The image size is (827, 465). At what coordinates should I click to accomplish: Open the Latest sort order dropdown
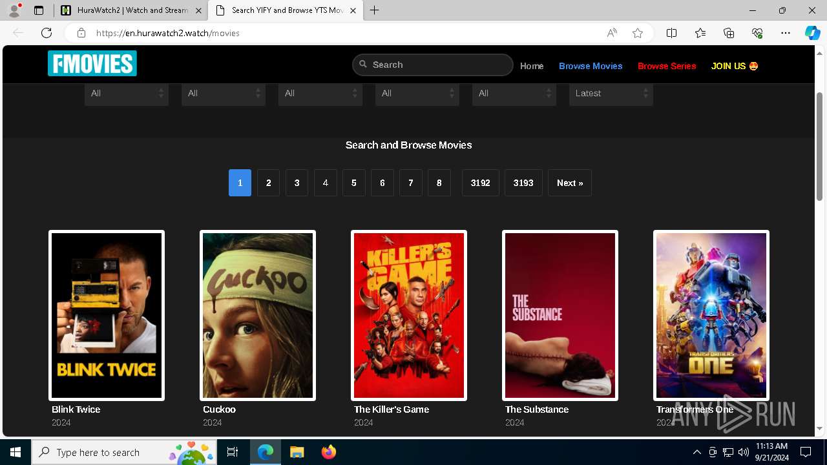pyautogui.click(x=611, y=94)
